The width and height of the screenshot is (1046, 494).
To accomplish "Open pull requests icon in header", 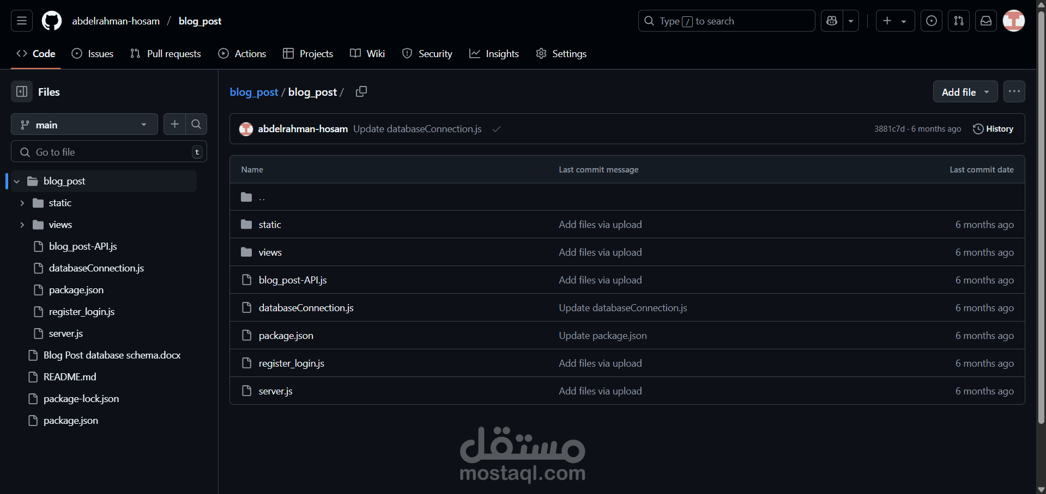I will (959, 21).
